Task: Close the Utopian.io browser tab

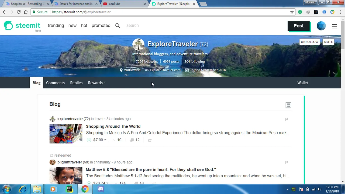Action: tap(47, 4)
